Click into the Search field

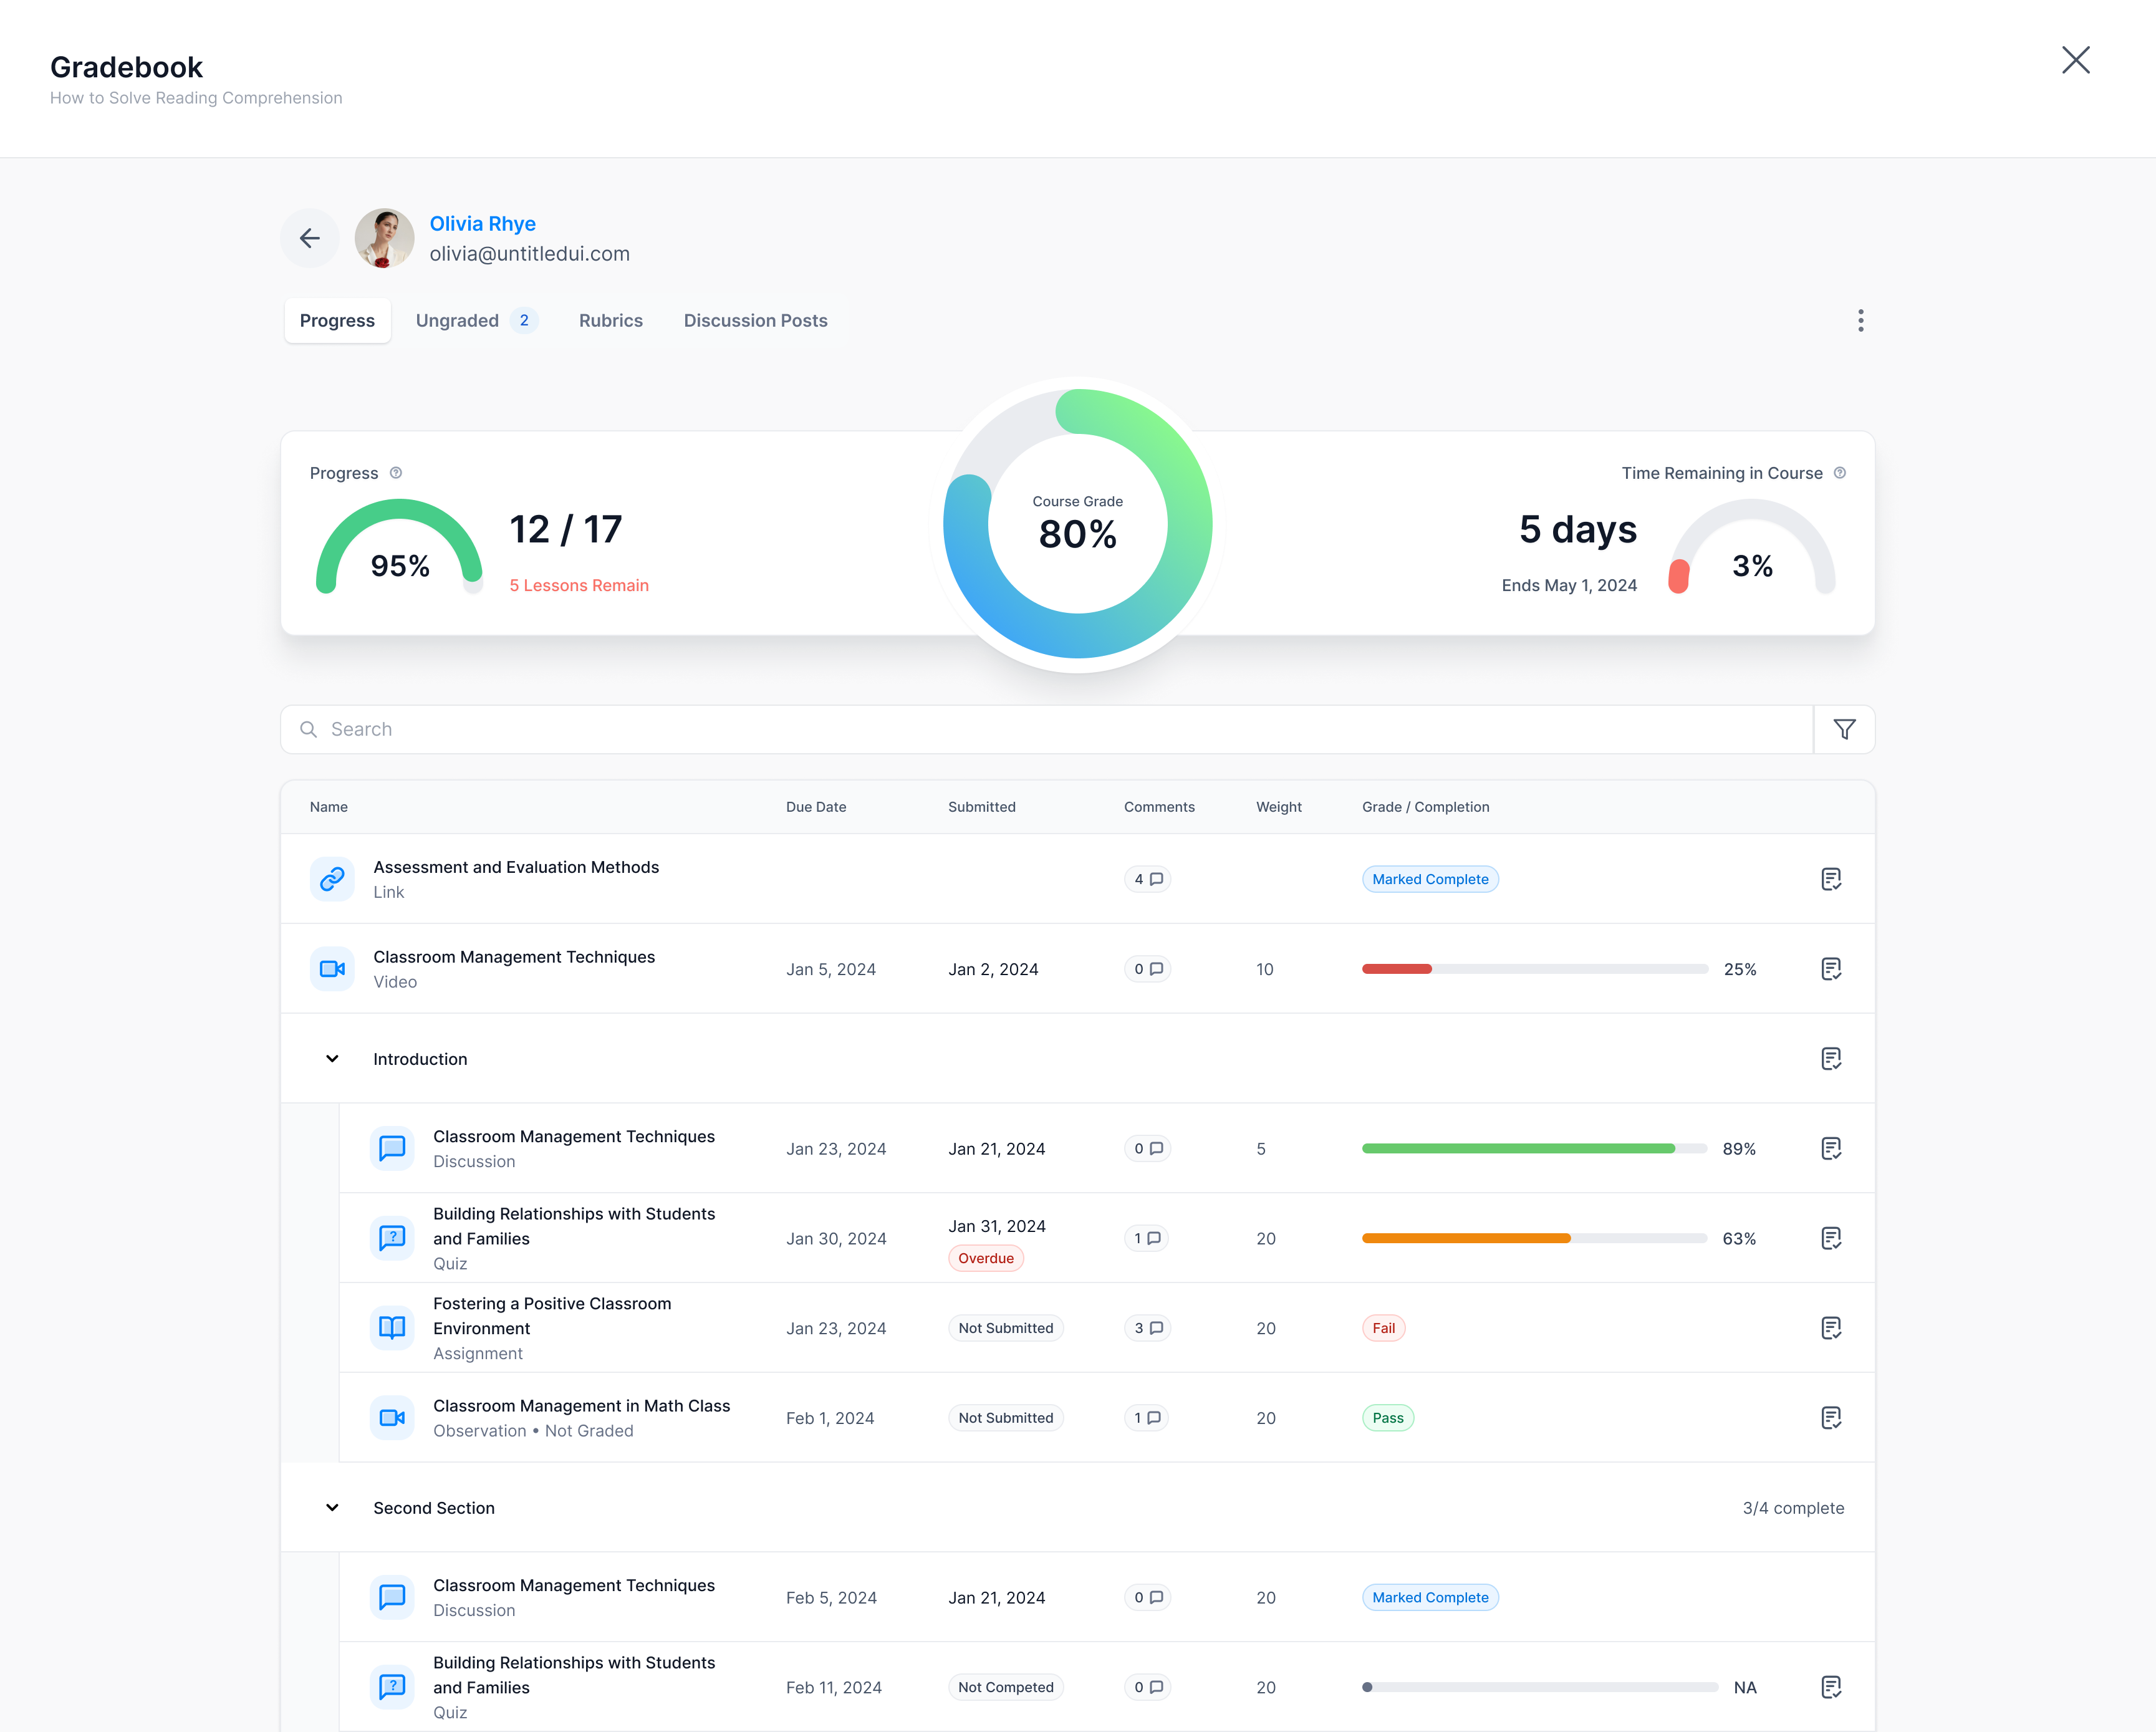tap(1047, 729)
